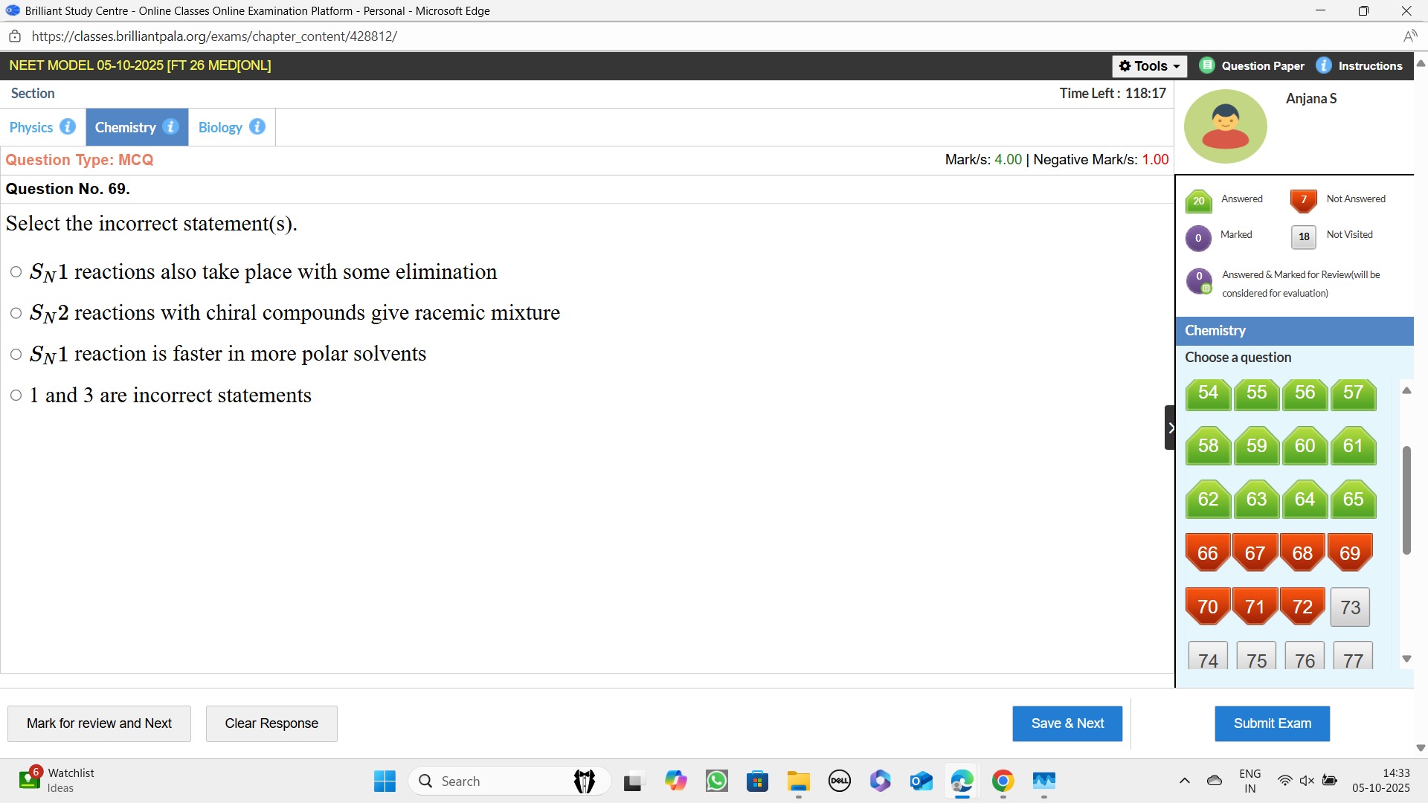This screenshot has height=803, width=1428.
Task: Choose option 1 and 3 are incorrect
Action: (x=16, y=396)
